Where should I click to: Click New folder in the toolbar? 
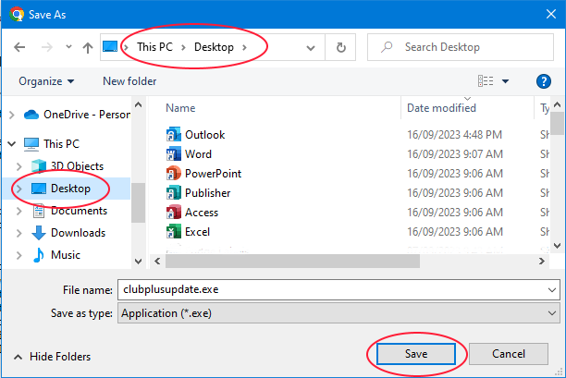click(129, 81)
